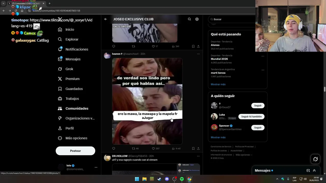
Task: Open browser tab list dropdown arrow
Action: (x=3, y=3)
